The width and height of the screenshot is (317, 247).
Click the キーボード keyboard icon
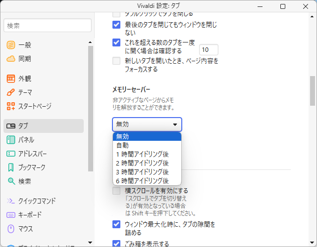pyautogui.click(x=11, y=215)
